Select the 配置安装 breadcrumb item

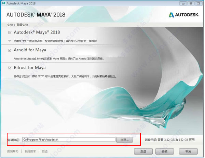click(22, 25)
